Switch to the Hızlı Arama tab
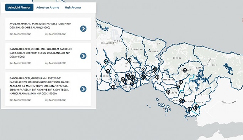The image size is (243, 140). [73, 7]
